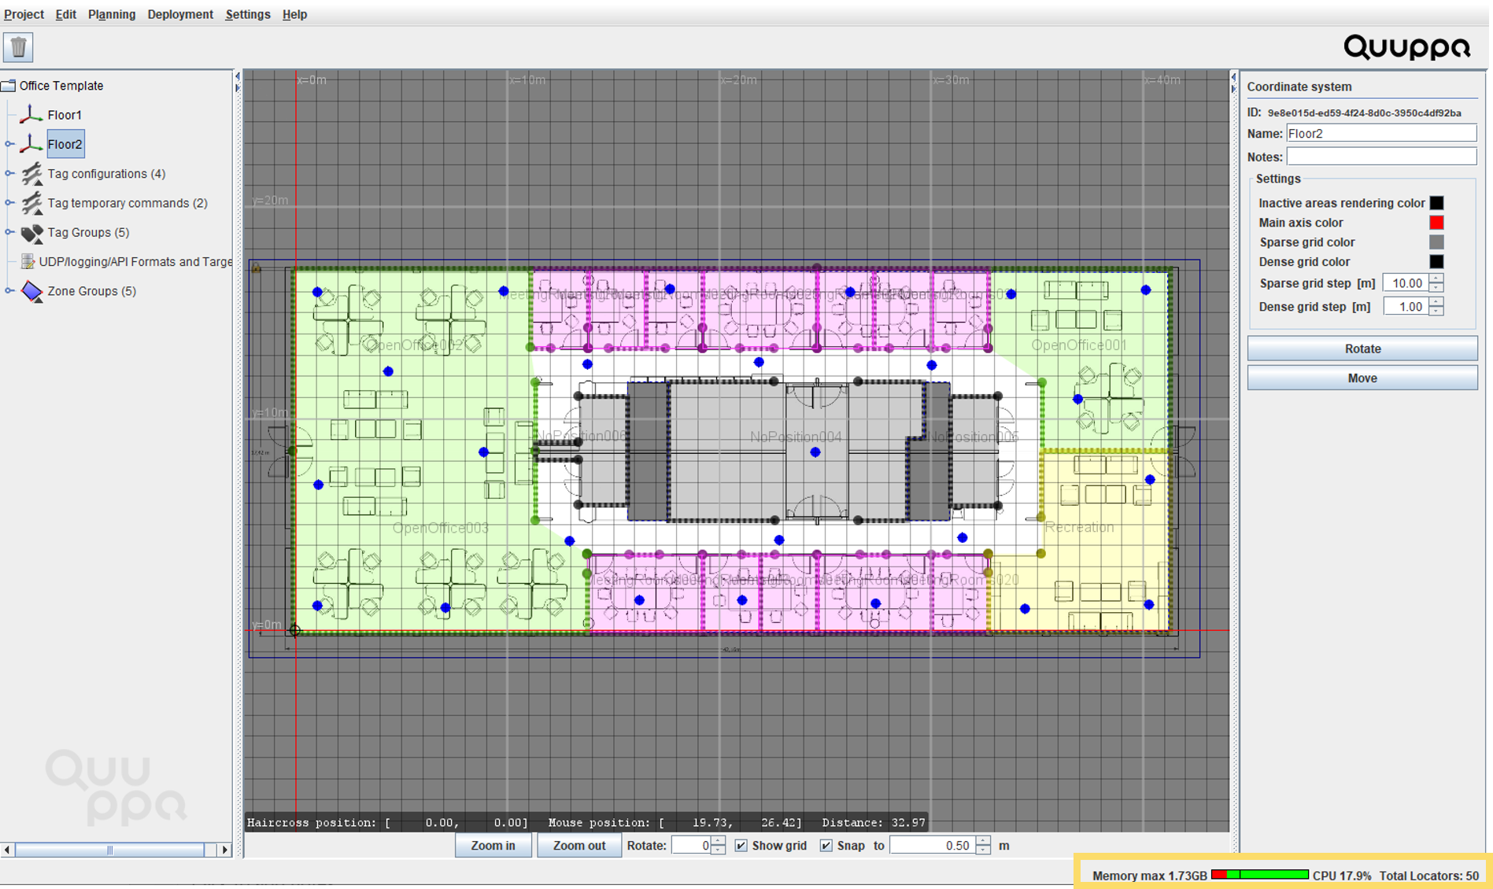Click the Zoom out button
The width and height of the screenshot is (1493, 889).
(579, 846)
